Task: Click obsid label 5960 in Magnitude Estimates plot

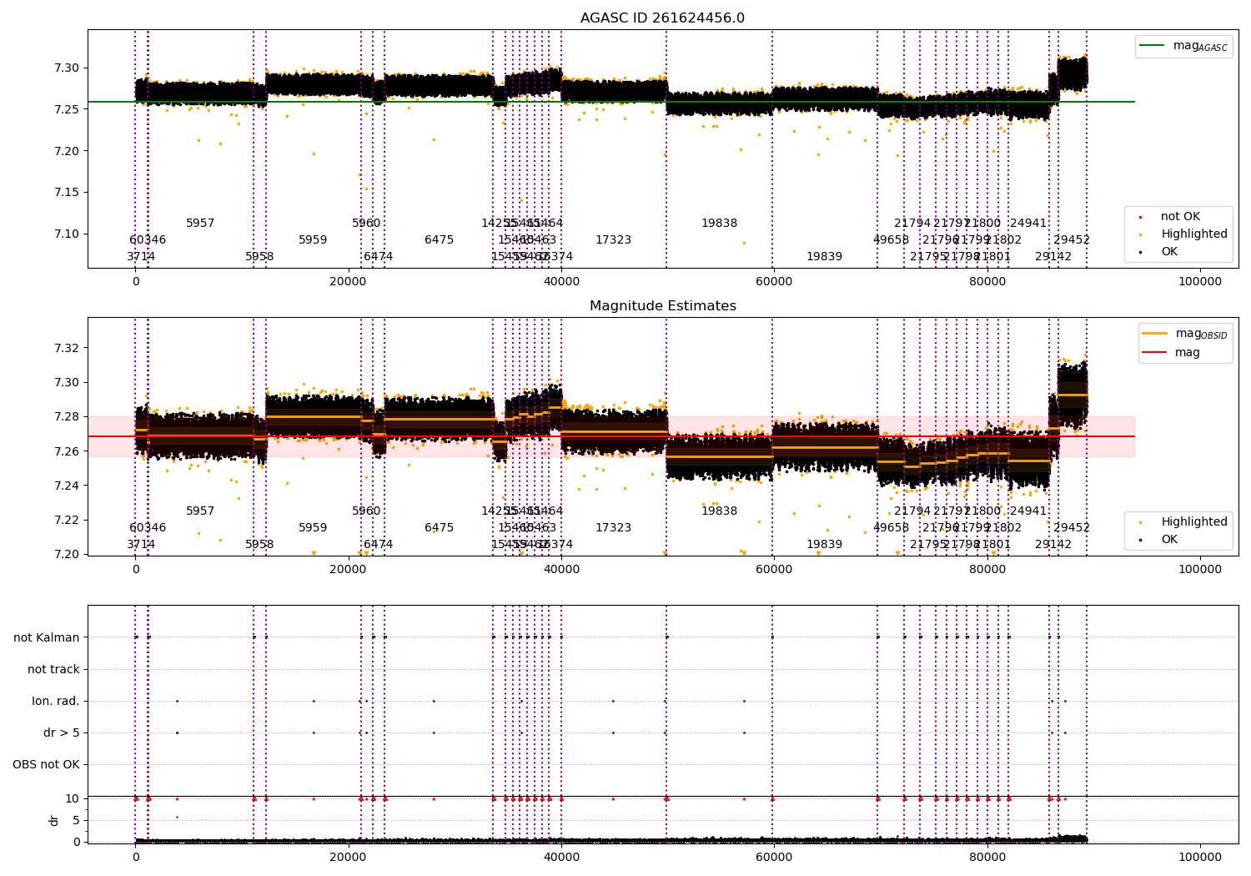Action: coord(366,511)
